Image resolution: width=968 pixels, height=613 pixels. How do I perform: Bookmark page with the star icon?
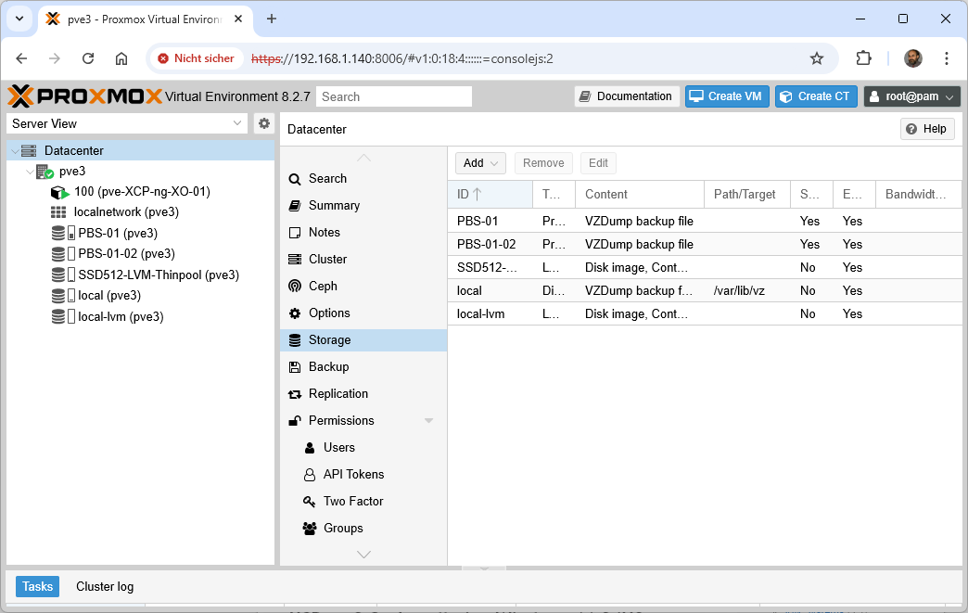(817, 58)
